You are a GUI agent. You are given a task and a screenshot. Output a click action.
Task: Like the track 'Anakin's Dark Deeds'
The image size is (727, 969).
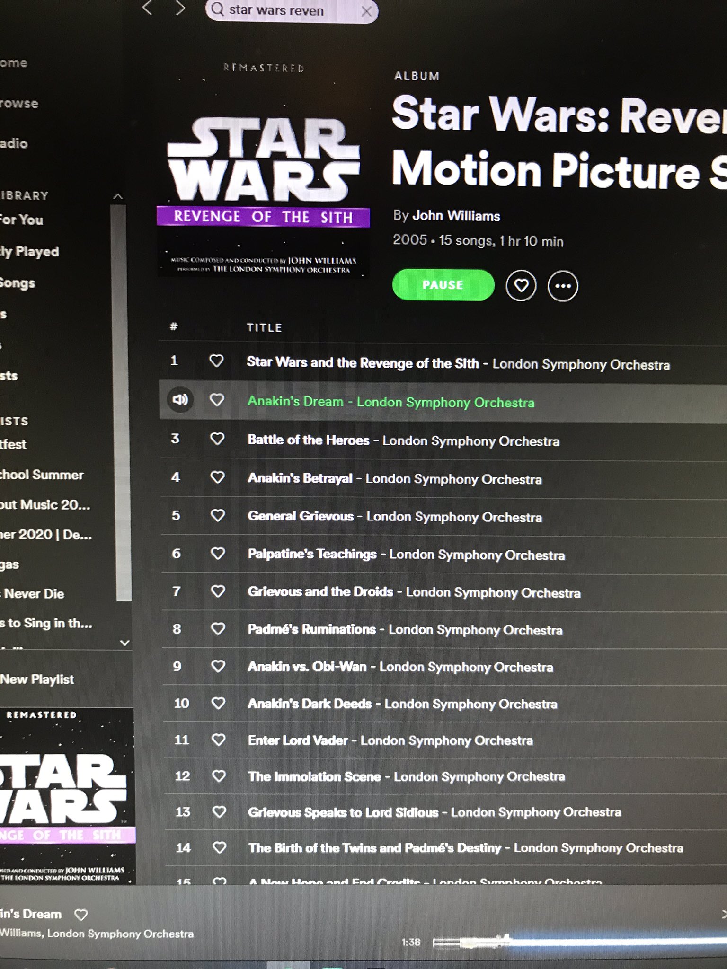(218, 704)
